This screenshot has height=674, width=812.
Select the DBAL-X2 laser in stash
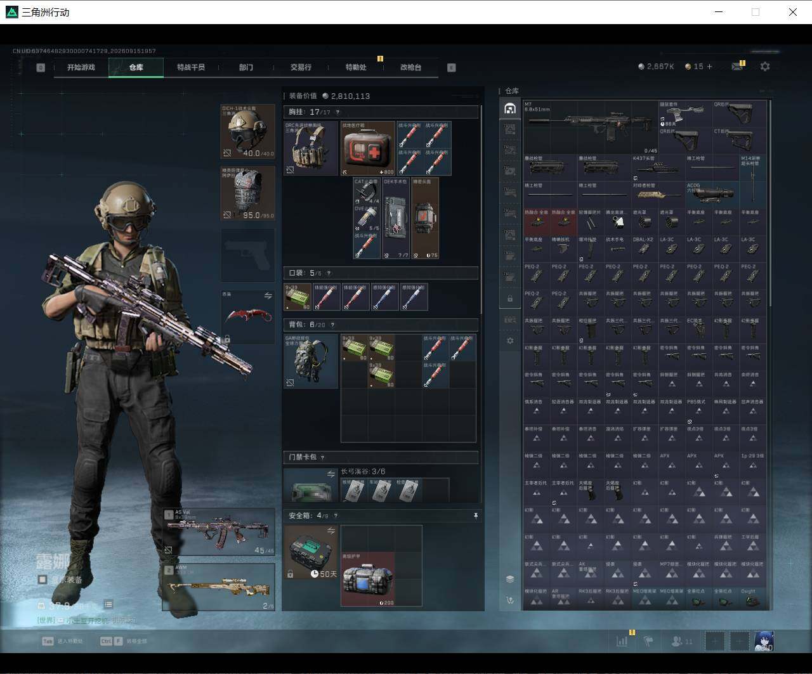click(645, 249)
